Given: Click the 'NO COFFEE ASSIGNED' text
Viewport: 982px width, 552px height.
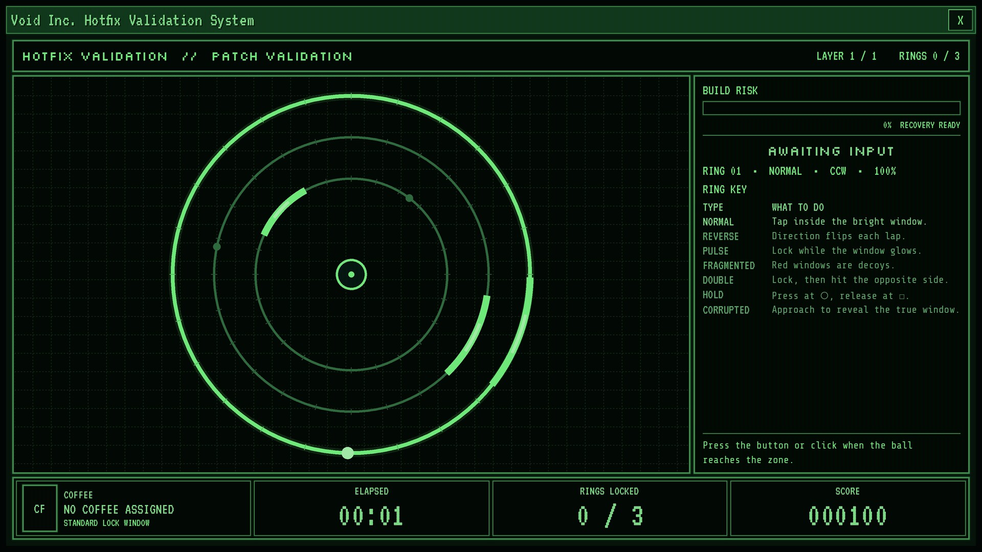Looking at the screenshot, I should pos(119,510).
